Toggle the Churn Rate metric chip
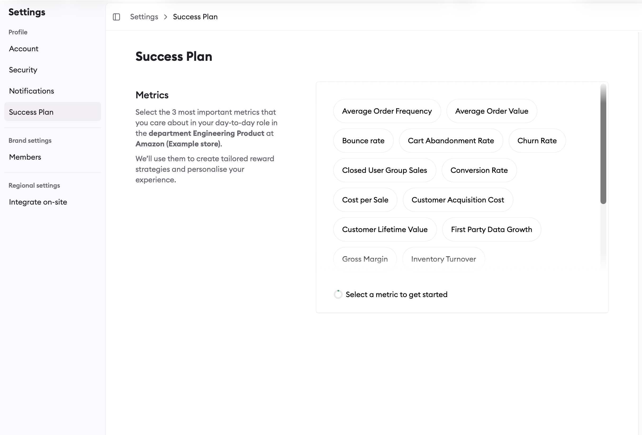This screenshot has width=642, height=435. pyautogui.click(x=537, y=140)
